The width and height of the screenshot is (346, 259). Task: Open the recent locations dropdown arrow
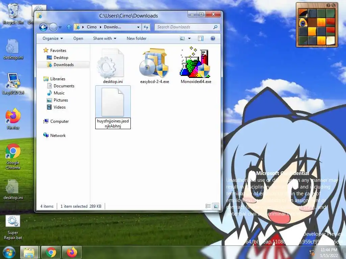60,27
